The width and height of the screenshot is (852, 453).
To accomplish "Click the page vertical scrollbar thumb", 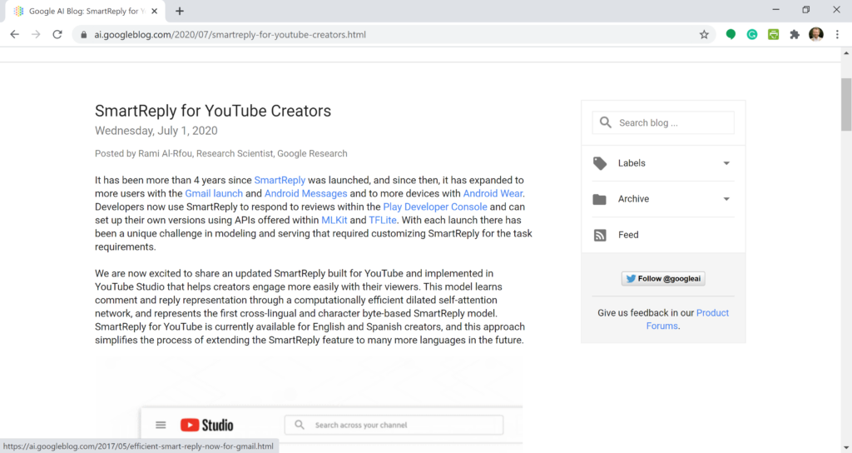I will tap(846, 104).
